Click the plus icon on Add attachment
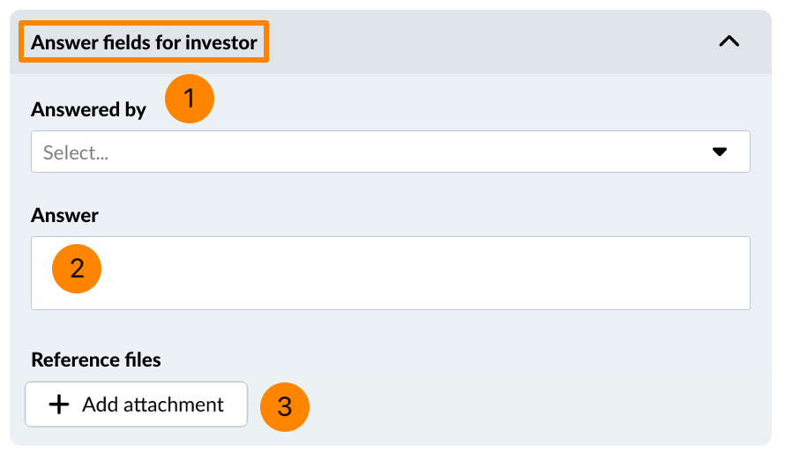This screenshot has height=460, width=785. click(x=58, y=404)
